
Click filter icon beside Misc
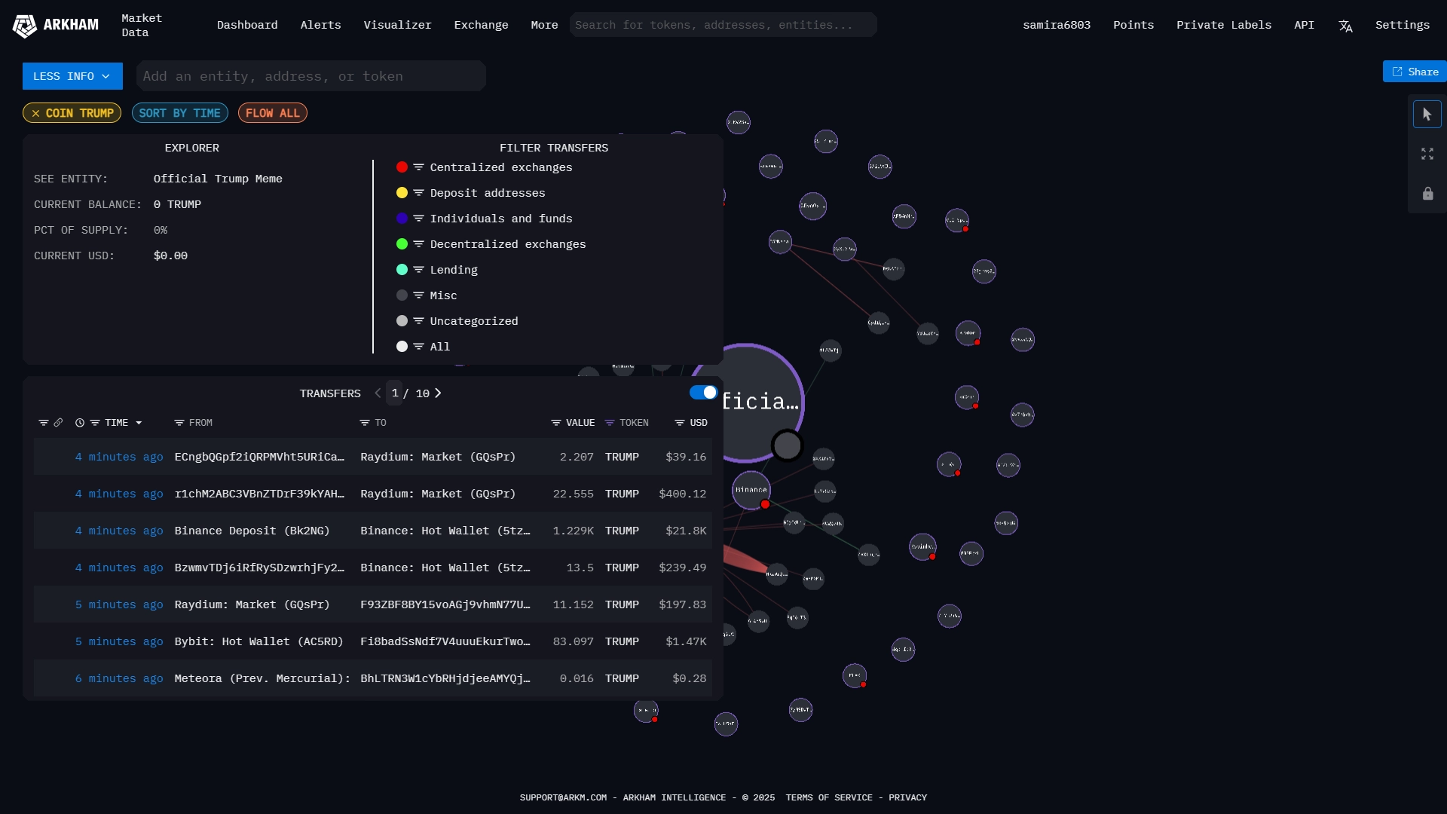pyautogui.click(x=418, y=295)
